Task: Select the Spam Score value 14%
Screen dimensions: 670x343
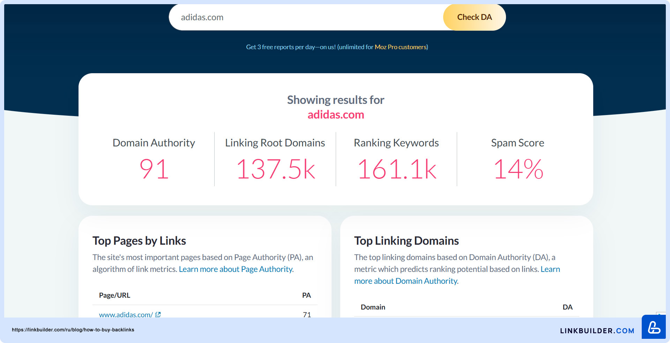Action: point(518,169)
